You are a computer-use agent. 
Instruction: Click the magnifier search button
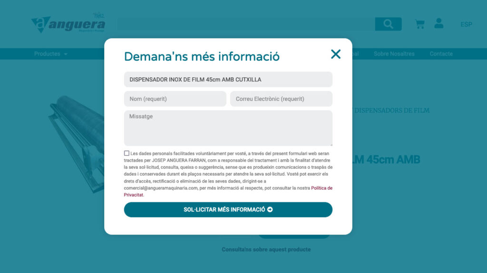click(388, 24)
